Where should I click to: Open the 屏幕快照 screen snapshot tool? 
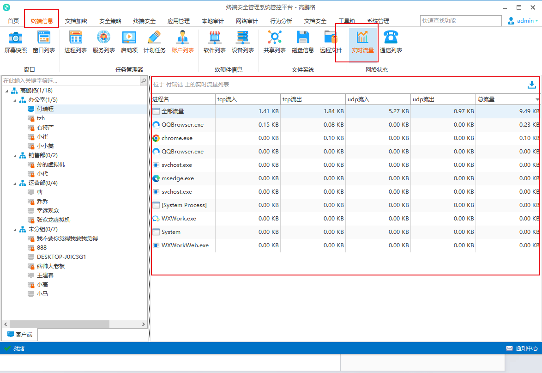(x=16, y=42)
